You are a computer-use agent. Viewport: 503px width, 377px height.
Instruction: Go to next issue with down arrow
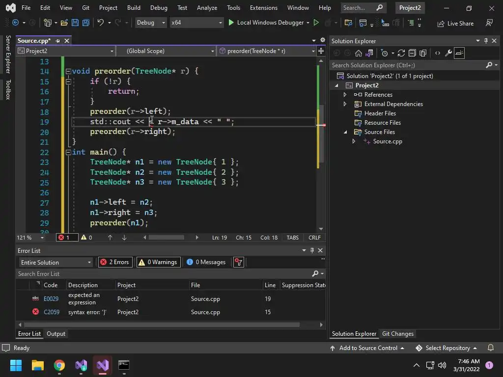point(124,238)
